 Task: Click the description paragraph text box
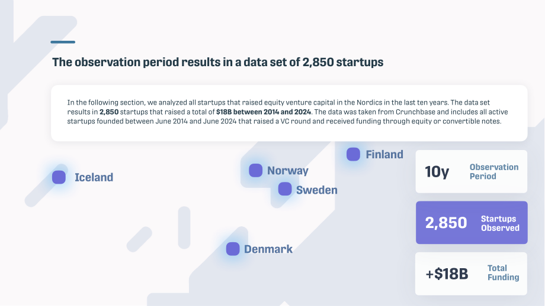point(289,113)
